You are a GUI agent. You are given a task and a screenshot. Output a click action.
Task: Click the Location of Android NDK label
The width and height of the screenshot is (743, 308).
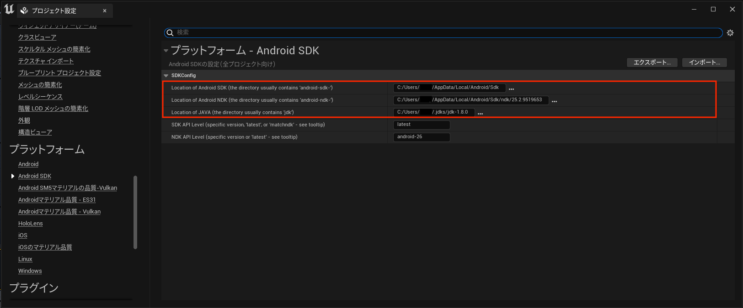[252, 100]
